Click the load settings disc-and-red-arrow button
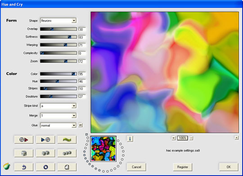This screenshot has height=176, width=243. 24,140
